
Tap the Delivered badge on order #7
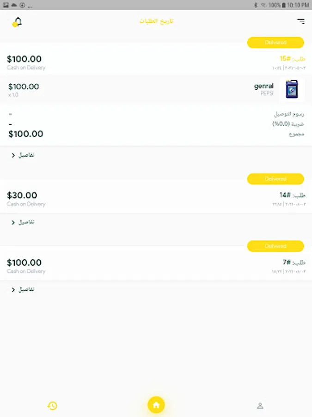tap(275, 246)
